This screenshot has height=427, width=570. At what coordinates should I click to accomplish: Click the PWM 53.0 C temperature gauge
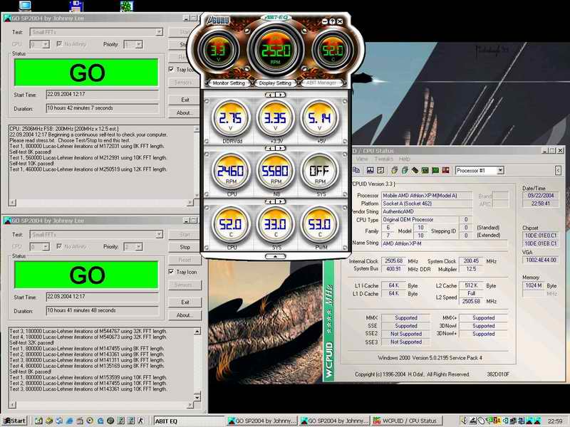tap(320, 225)
